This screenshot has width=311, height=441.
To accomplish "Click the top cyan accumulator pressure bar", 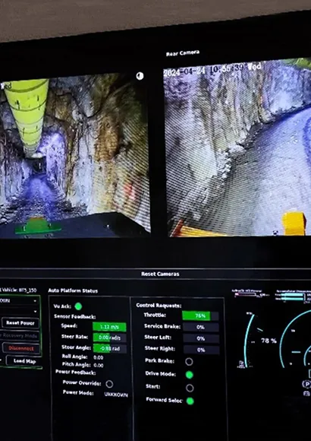I will pyautogui.click(x=292, y=295).
